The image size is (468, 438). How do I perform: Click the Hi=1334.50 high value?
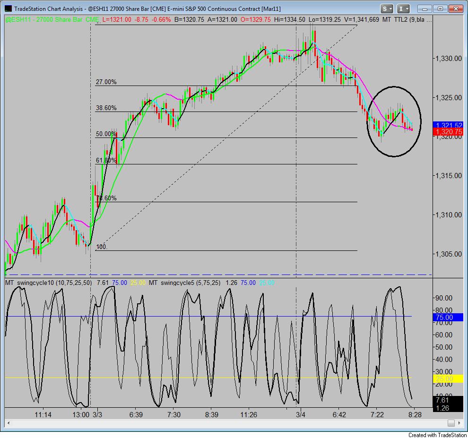point(289,20)
